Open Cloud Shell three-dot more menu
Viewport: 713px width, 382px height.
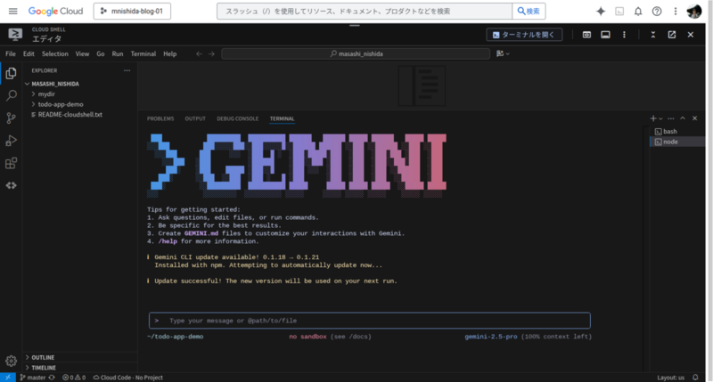[x=624, y=35]
